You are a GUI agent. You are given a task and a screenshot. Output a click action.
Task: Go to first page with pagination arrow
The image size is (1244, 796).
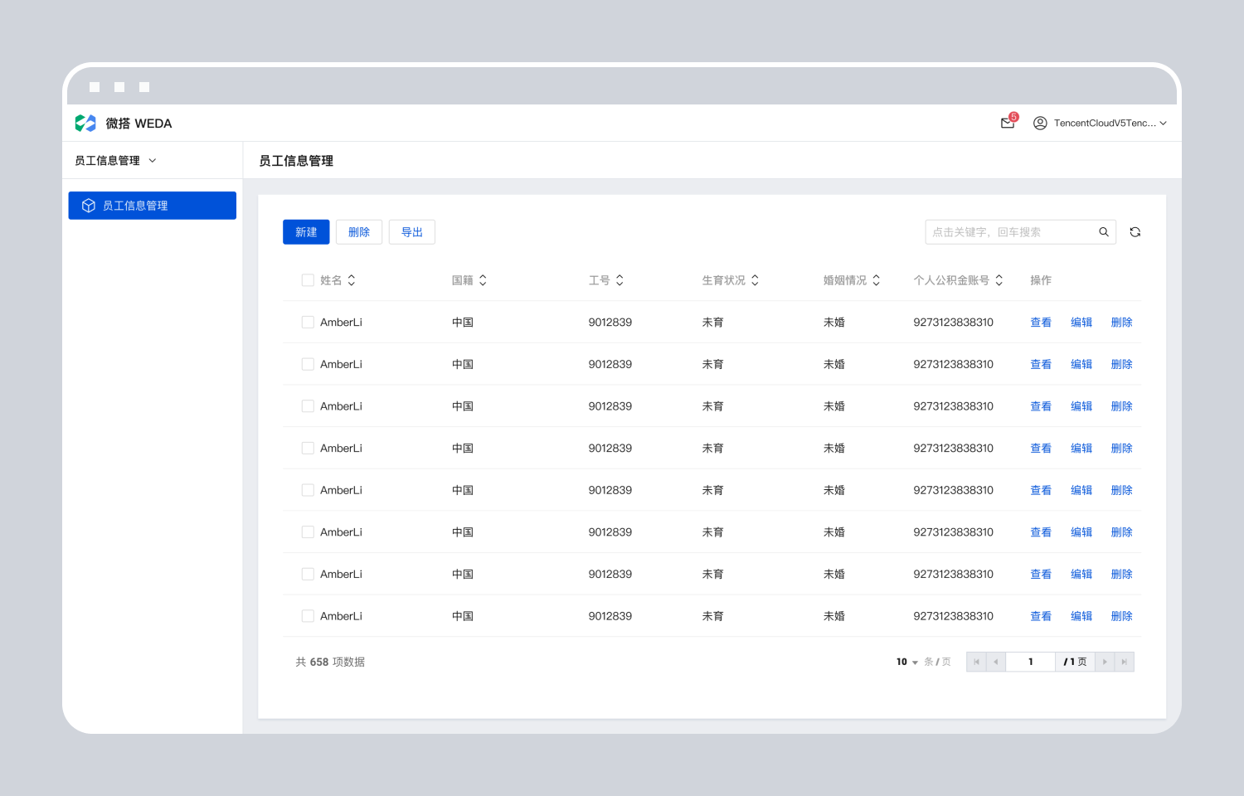976,662
